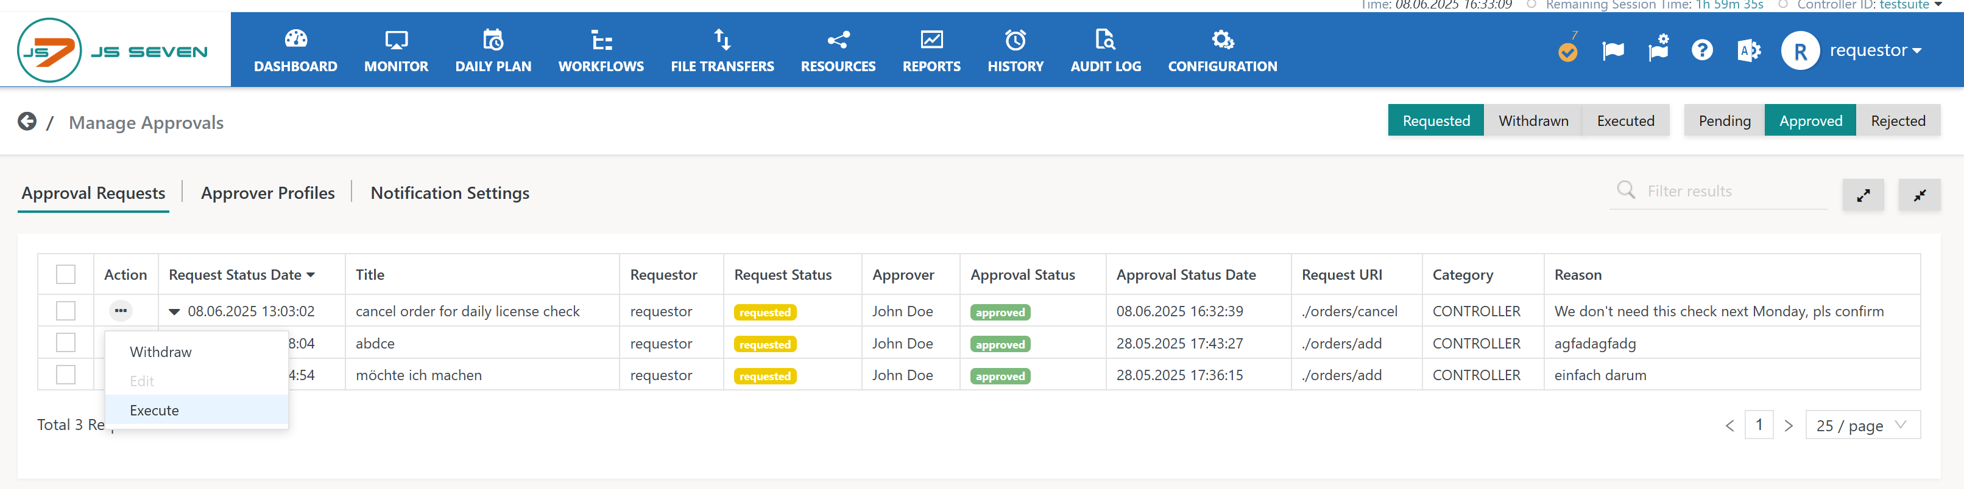Go back using the left arrow icon
Screen dimensions: 1964x489
(27, 122)
